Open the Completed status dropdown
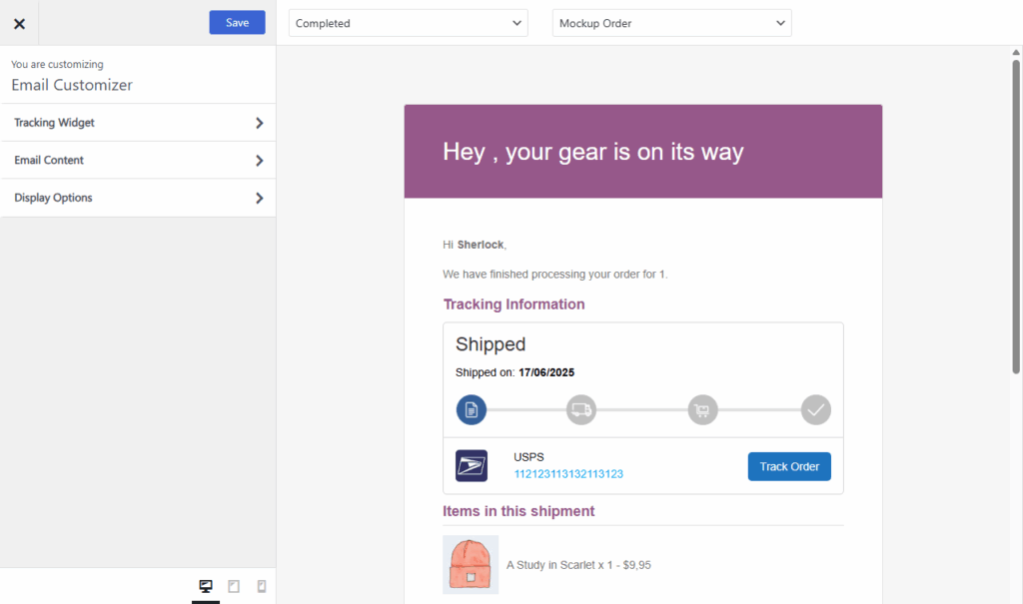This screenshot has width=1023, height=604. pos(408,22)
